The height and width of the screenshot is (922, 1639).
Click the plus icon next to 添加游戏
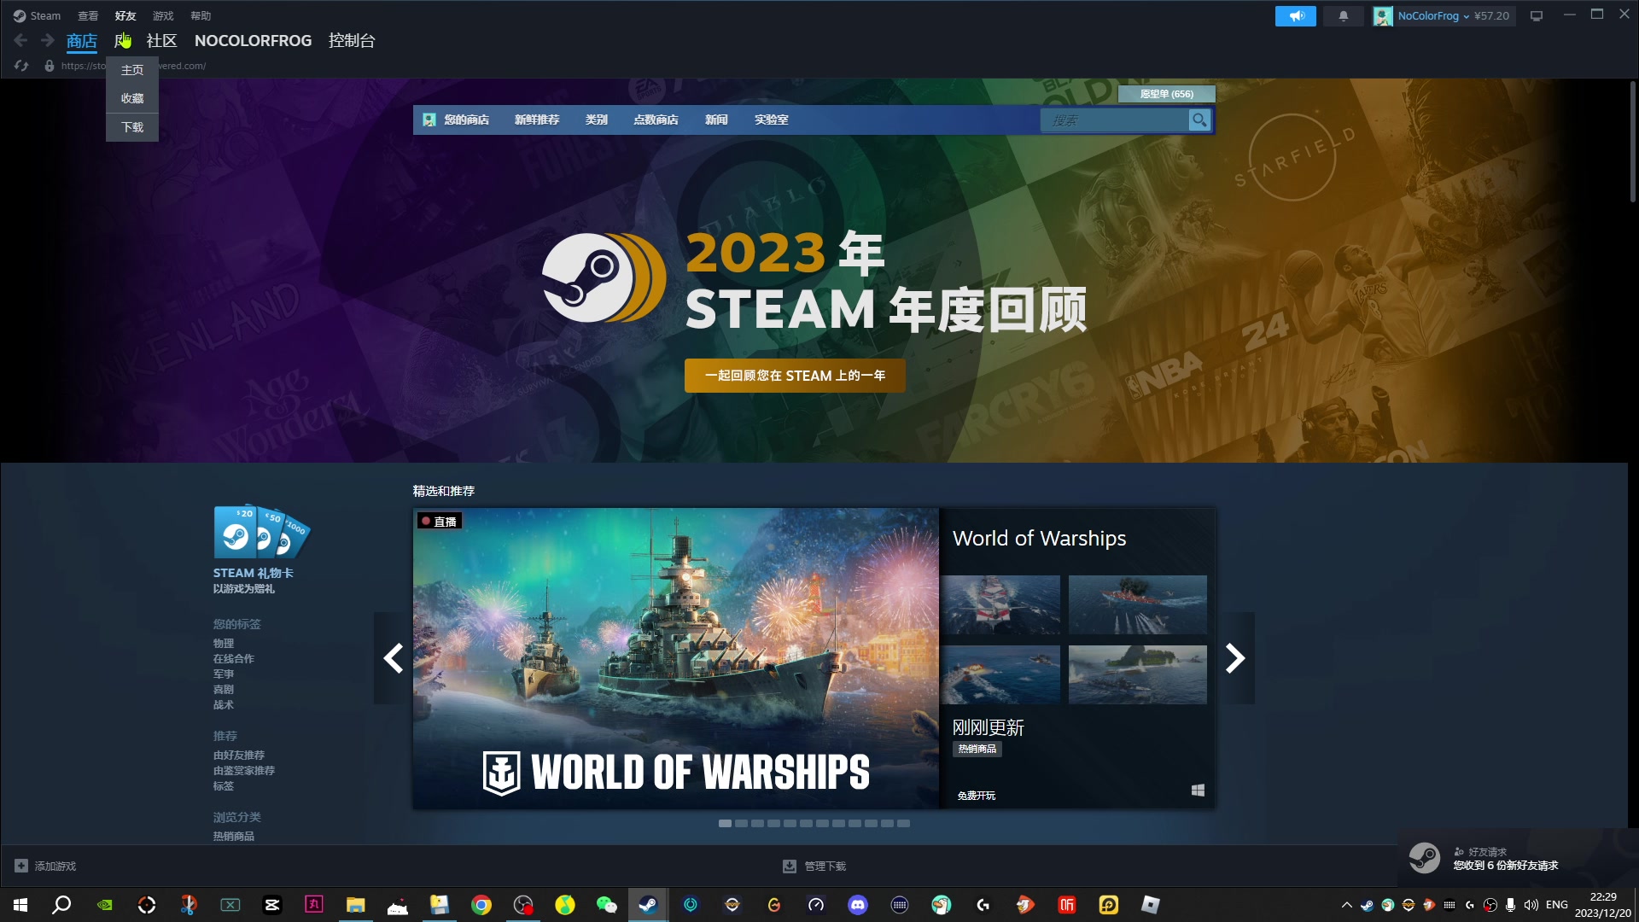(x=21, y=866)
